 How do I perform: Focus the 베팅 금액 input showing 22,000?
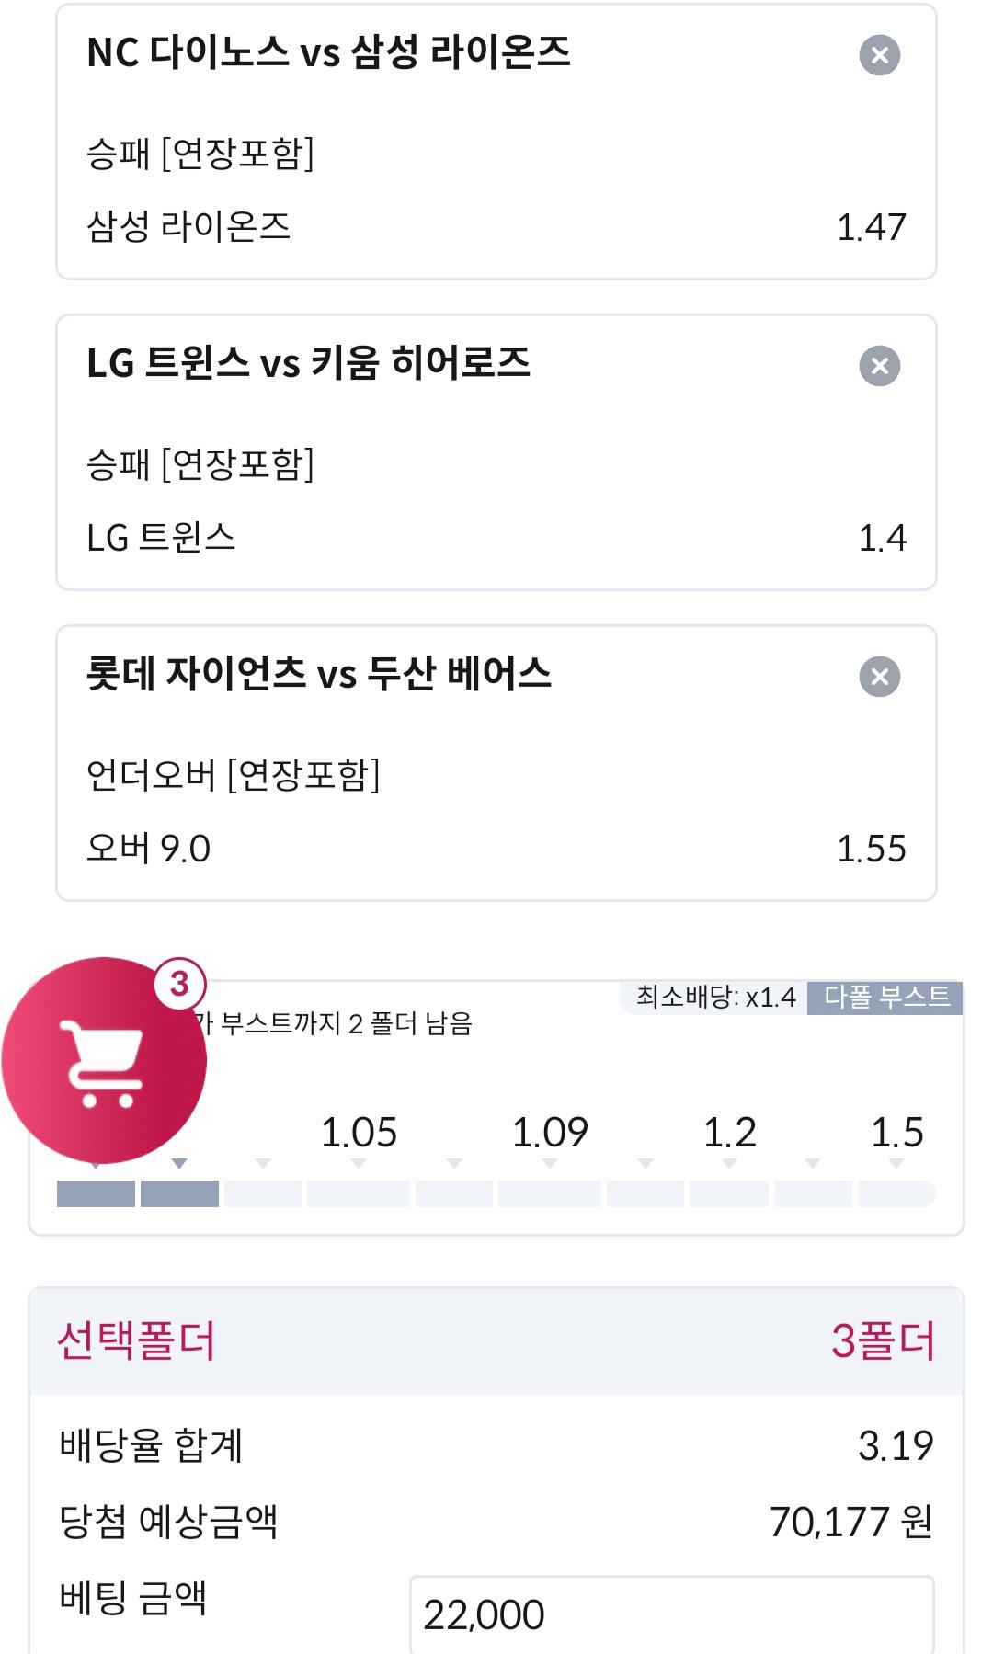point(671,1614)
